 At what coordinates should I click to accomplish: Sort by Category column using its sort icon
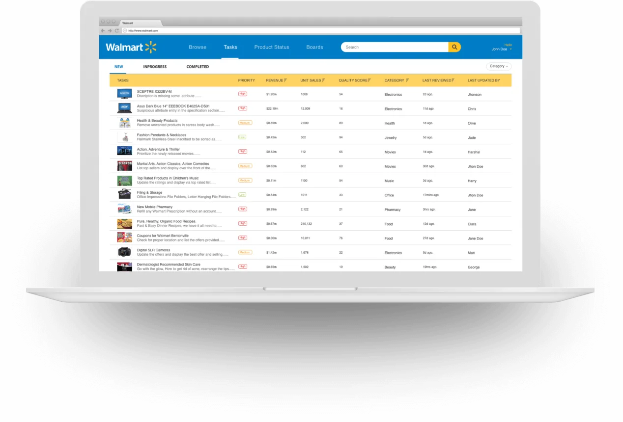click(x=407, y=80)
